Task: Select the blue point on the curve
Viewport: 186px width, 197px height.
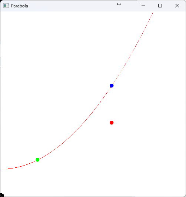Action: click(x=112, y=86)
